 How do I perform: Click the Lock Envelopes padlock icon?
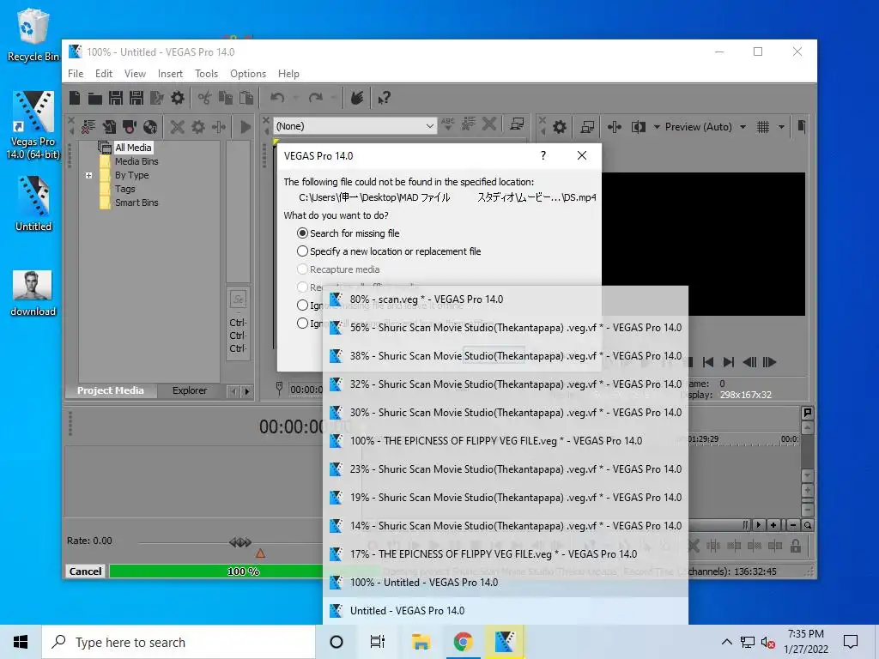pyautogui.click(x=795, y=546)
